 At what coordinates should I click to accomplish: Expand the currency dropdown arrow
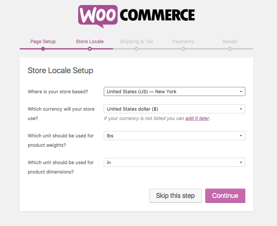point(241,109)
